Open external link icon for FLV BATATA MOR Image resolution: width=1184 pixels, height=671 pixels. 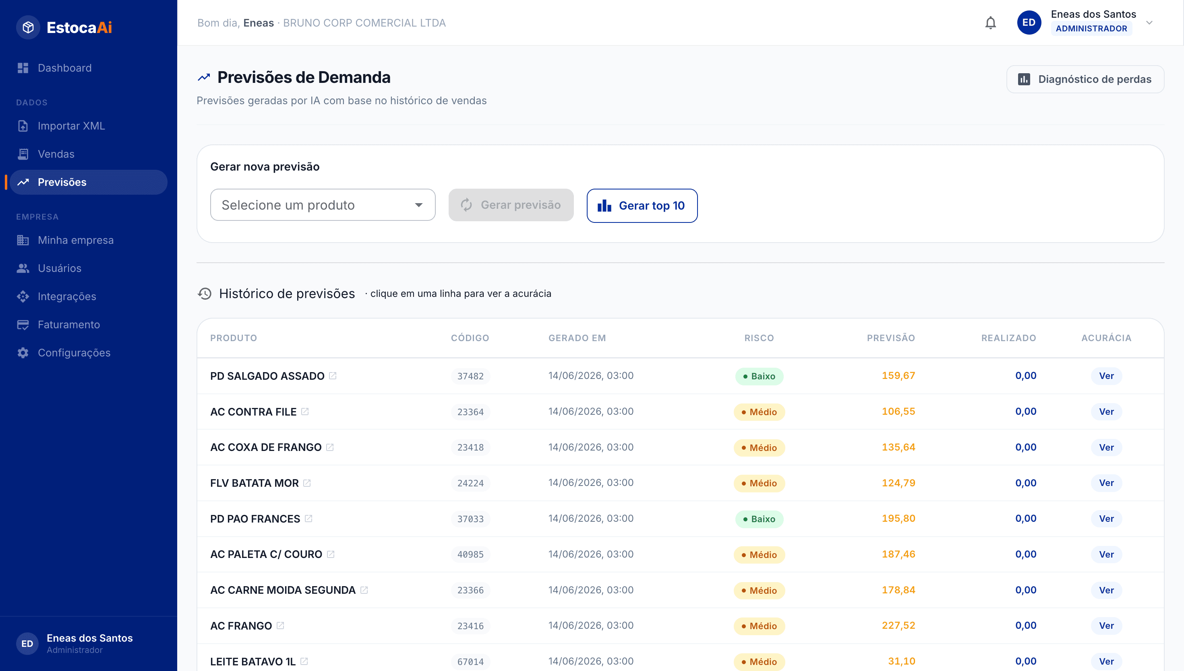click(307, 483)
